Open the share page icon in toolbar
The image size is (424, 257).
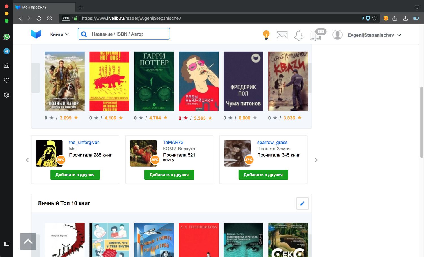(x=395, y=18)
